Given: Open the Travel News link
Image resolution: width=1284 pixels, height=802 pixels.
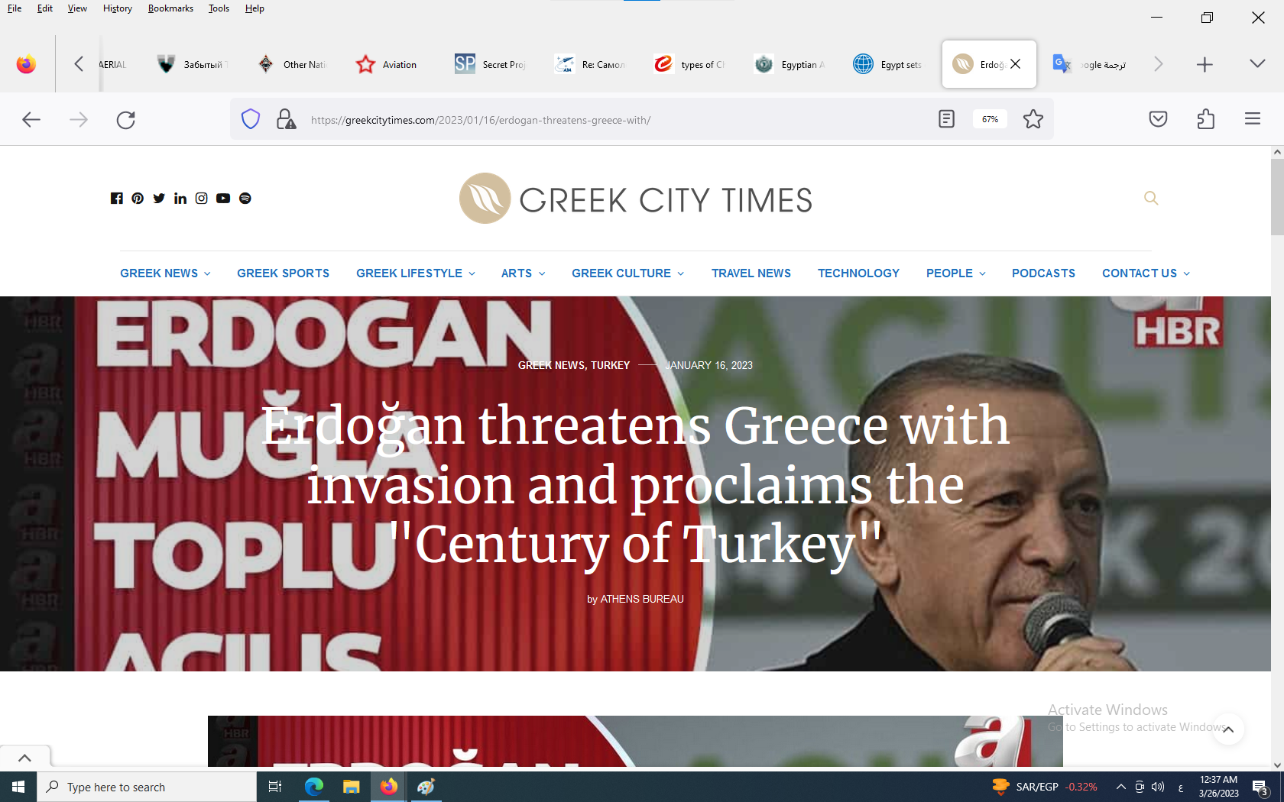Looking at the screenshot, I should point(751,273).
